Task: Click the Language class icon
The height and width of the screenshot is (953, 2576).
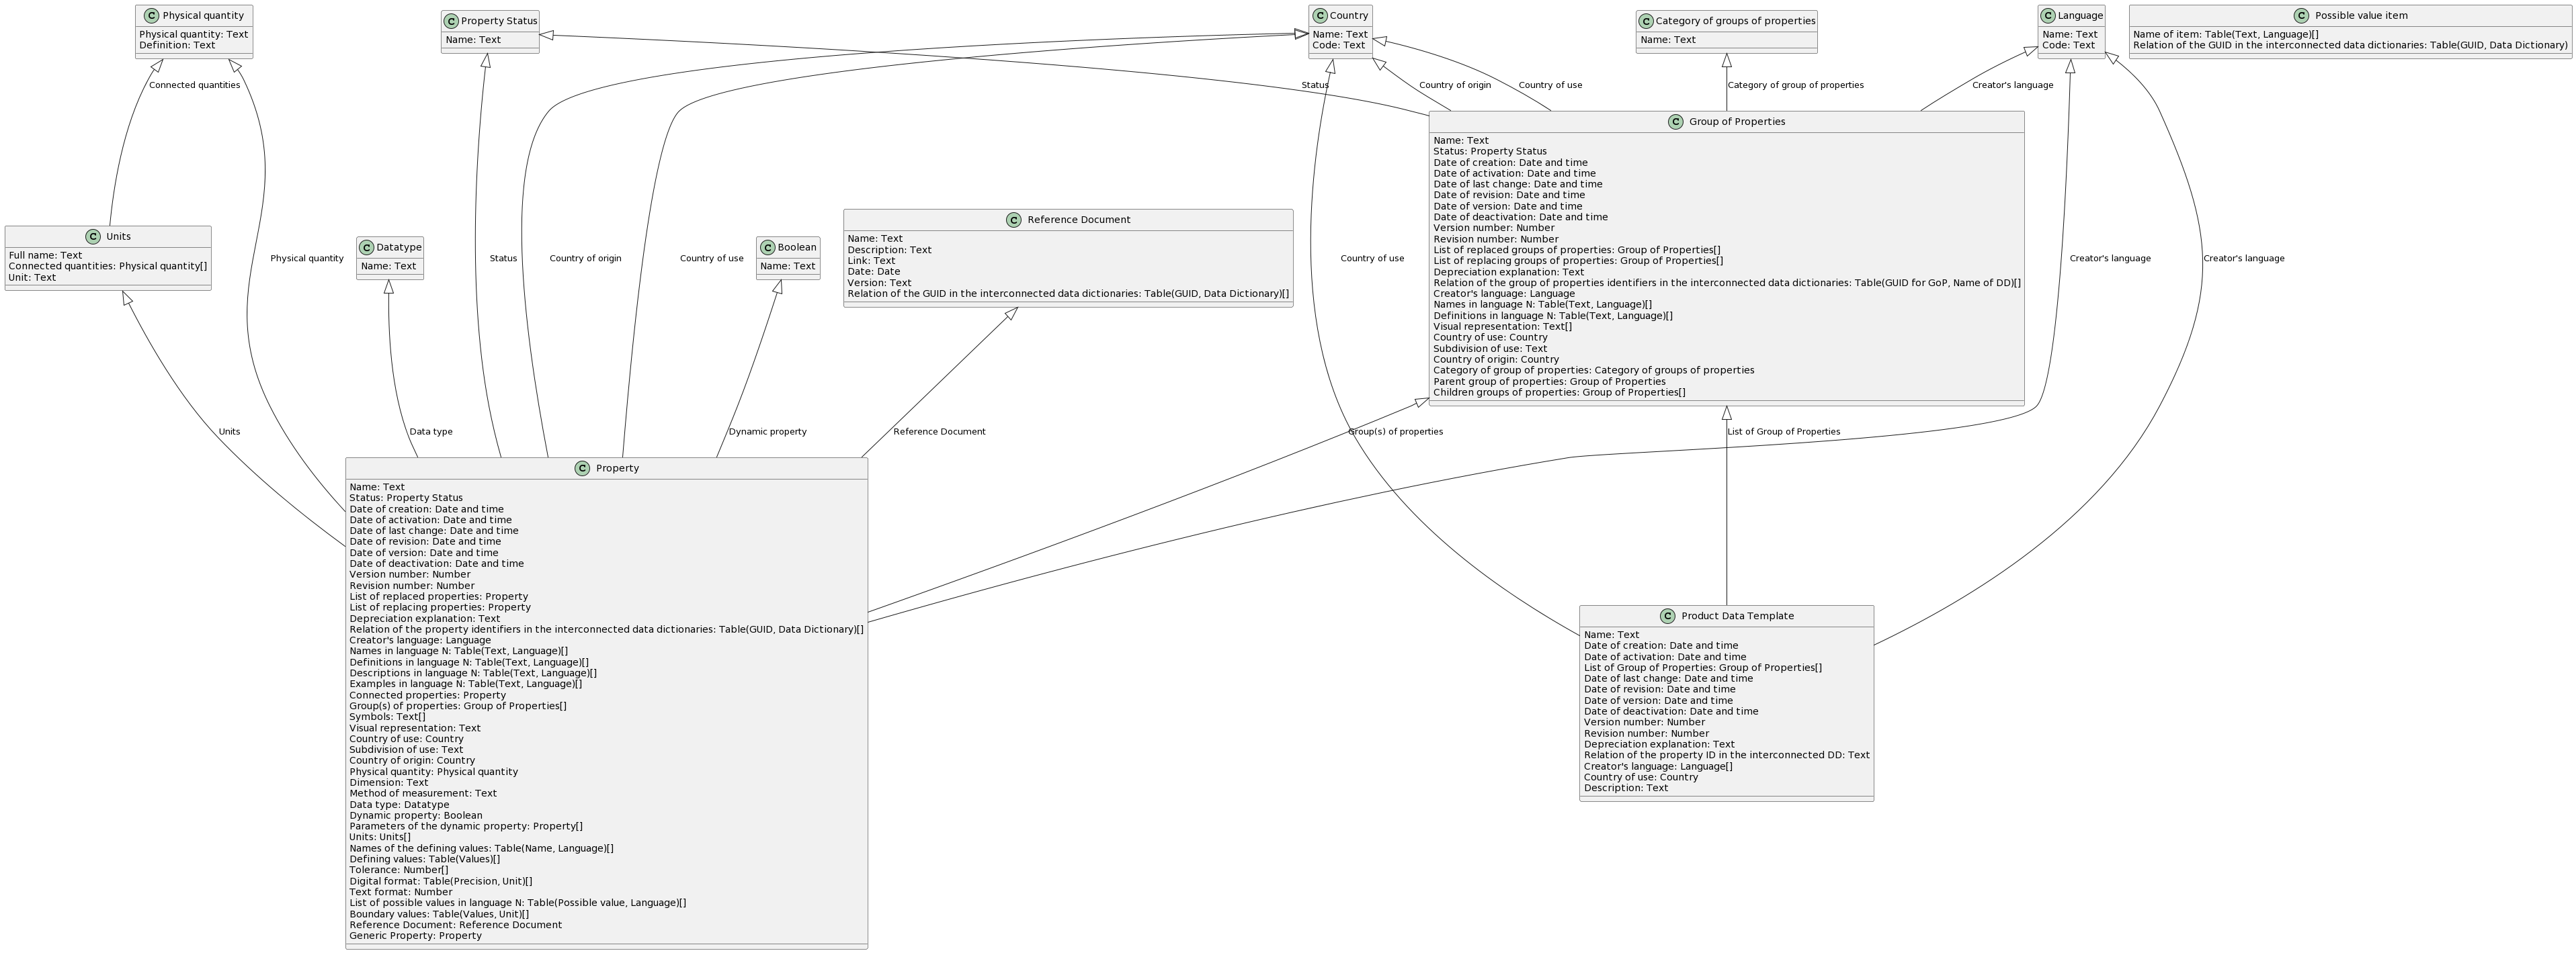Action: coord(2048,15)
